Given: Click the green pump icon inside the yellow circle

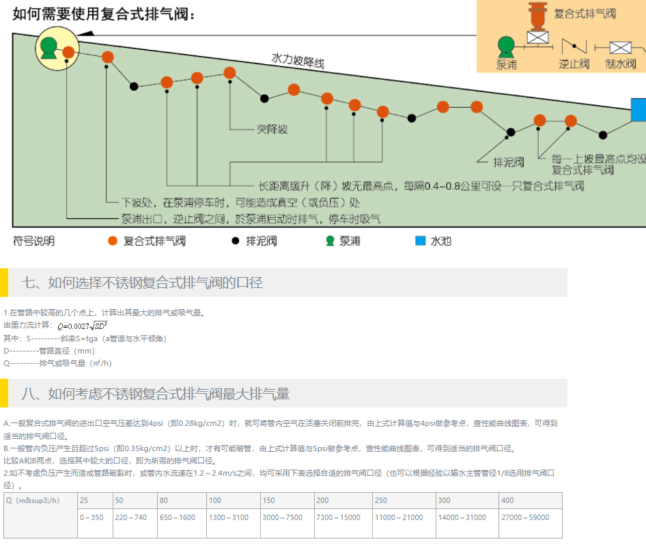Looking at the screenshot, I should (x=48, y=46).
